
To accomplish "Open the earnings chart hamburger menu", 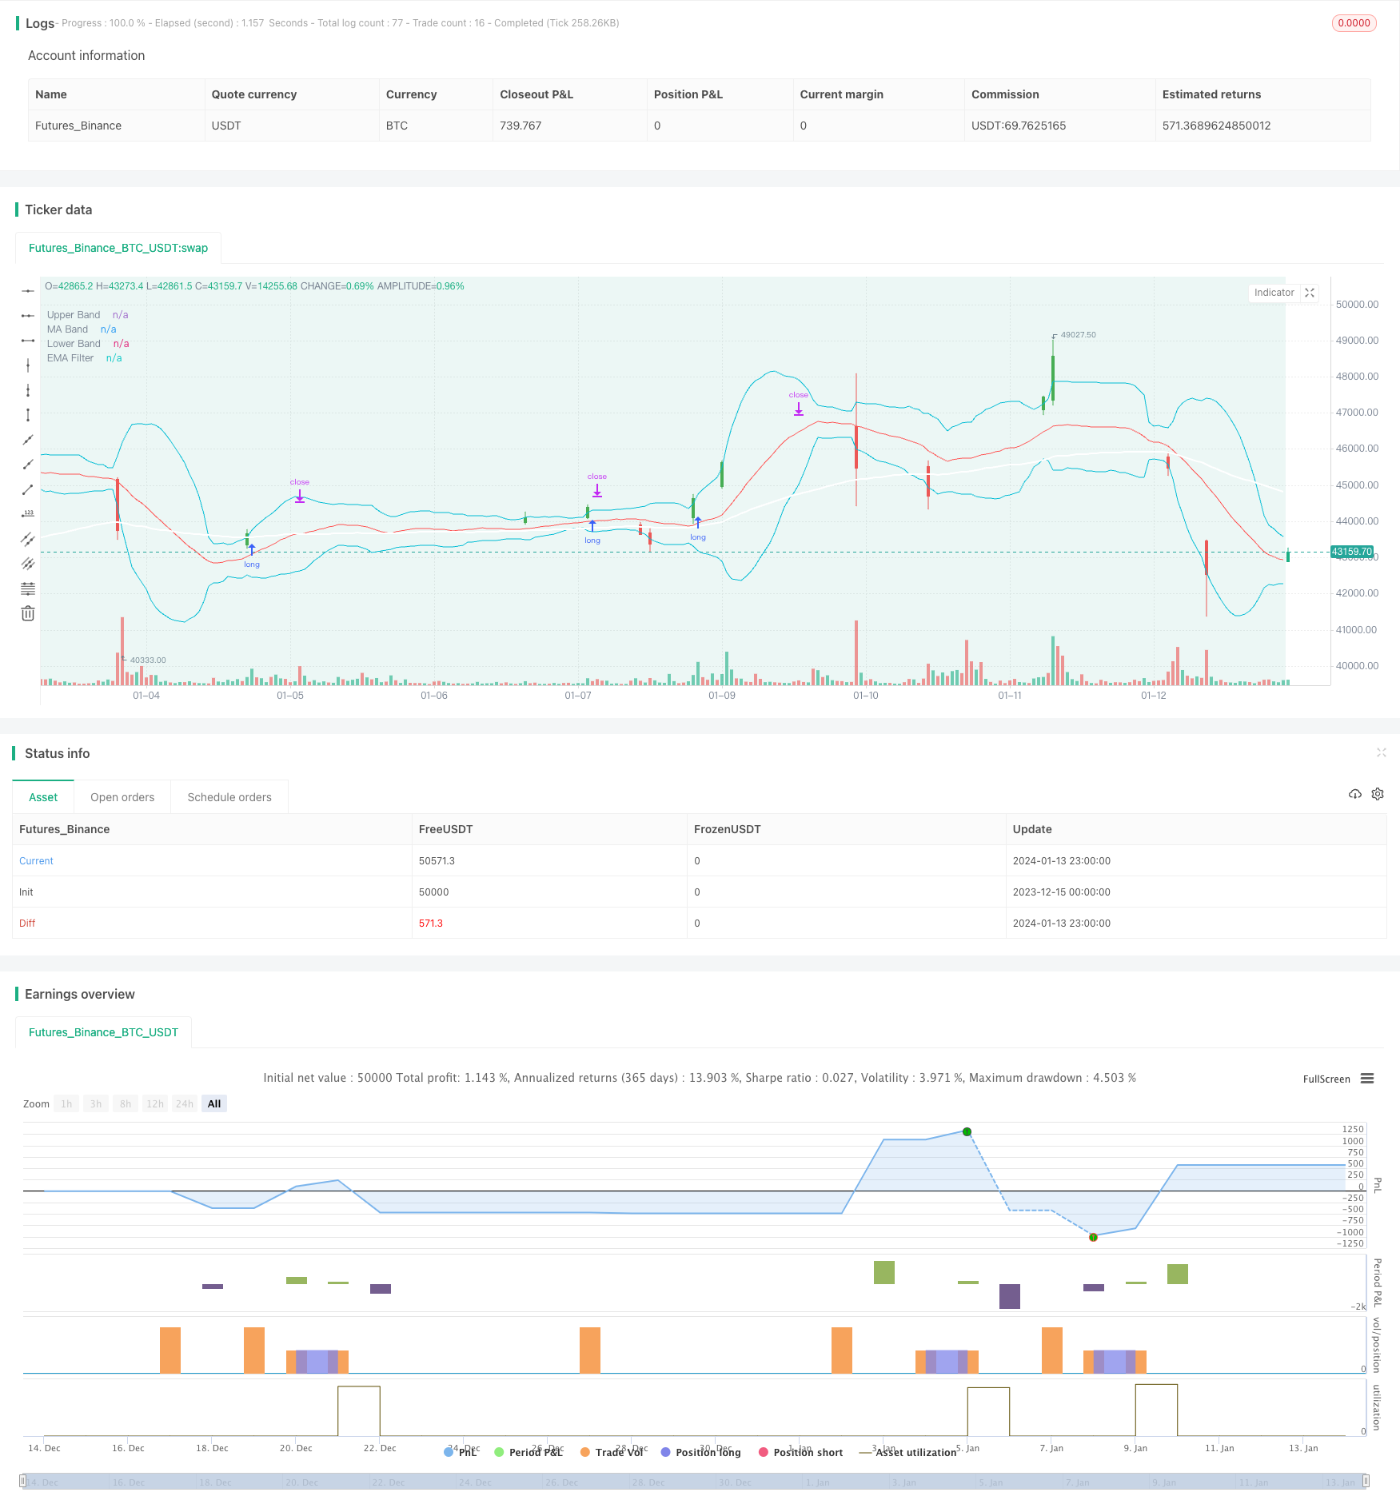I will pyautogui.click(x=1367, y=1079).
